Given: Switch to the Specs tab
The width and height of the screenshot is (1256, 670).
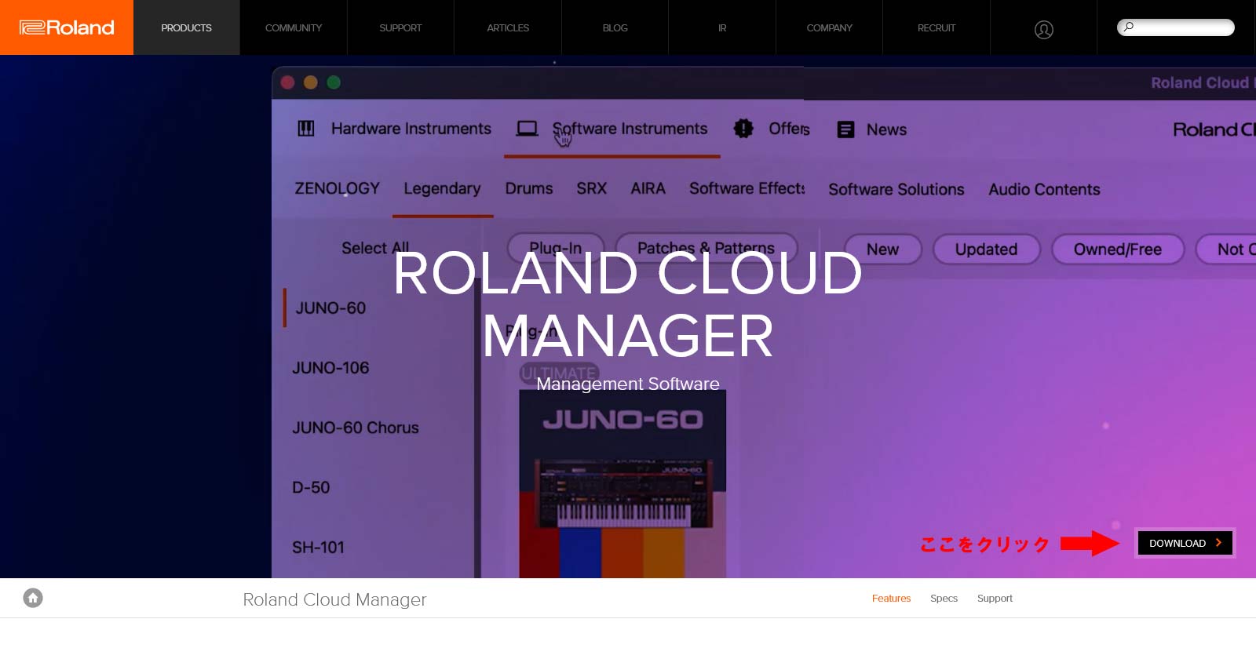Looking at the screenshot, I should pos(944,598).
